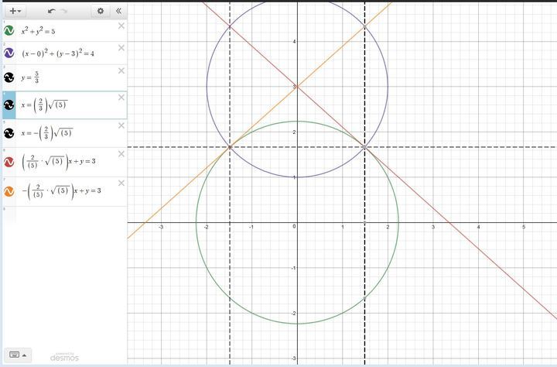
Task: Click the redo arrow in the toolbar
Action: [x=65, y=11]
